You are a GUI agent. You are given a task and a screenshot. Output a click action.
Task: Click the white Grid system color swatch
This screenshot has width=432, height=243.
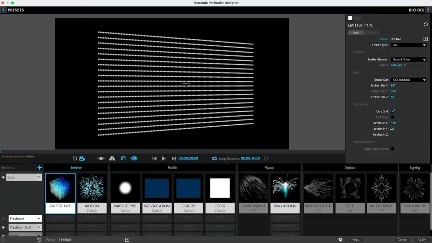click(x=350, y=18)
